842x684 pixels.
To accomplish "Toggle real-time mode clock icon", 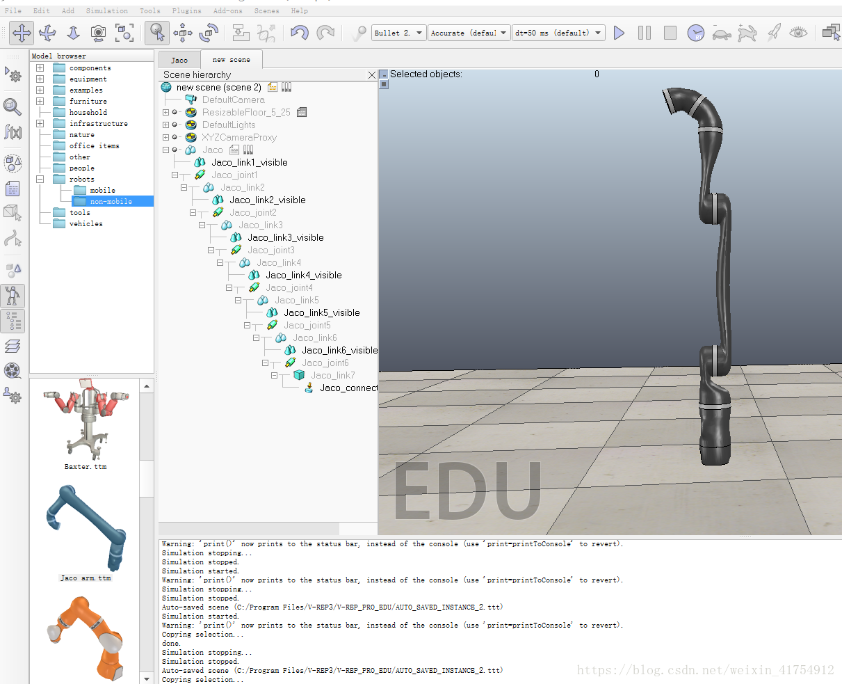I will pyautogui.click(x=696, y=33).
